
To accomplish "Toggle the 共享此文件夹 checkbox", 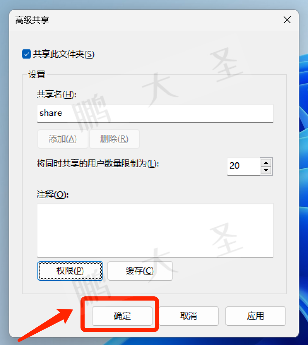I will tap(26, 54).
